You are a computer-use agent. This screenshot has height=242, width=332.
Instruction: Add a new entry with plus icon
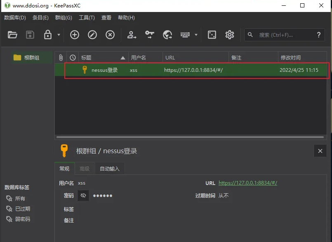coord(75,35)
